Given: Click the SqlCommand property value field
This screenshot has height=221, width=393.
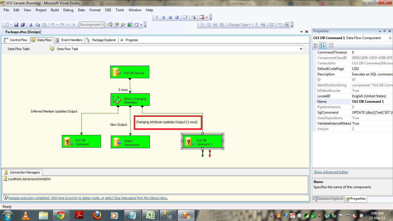Looking at the screenshot, I should coord(372,113).
